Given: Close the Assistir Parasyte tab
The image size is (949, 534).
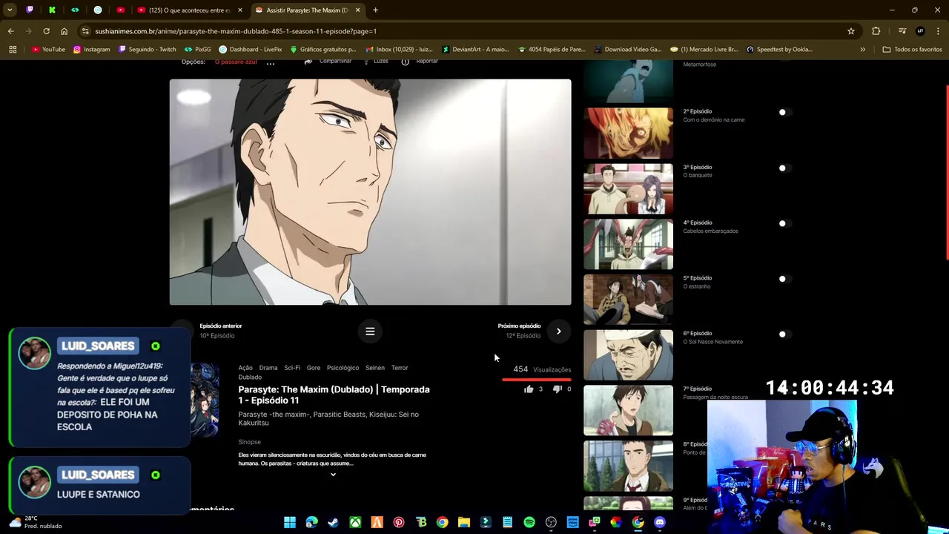Looking at the screenshot, I should (x=358, y=10).
